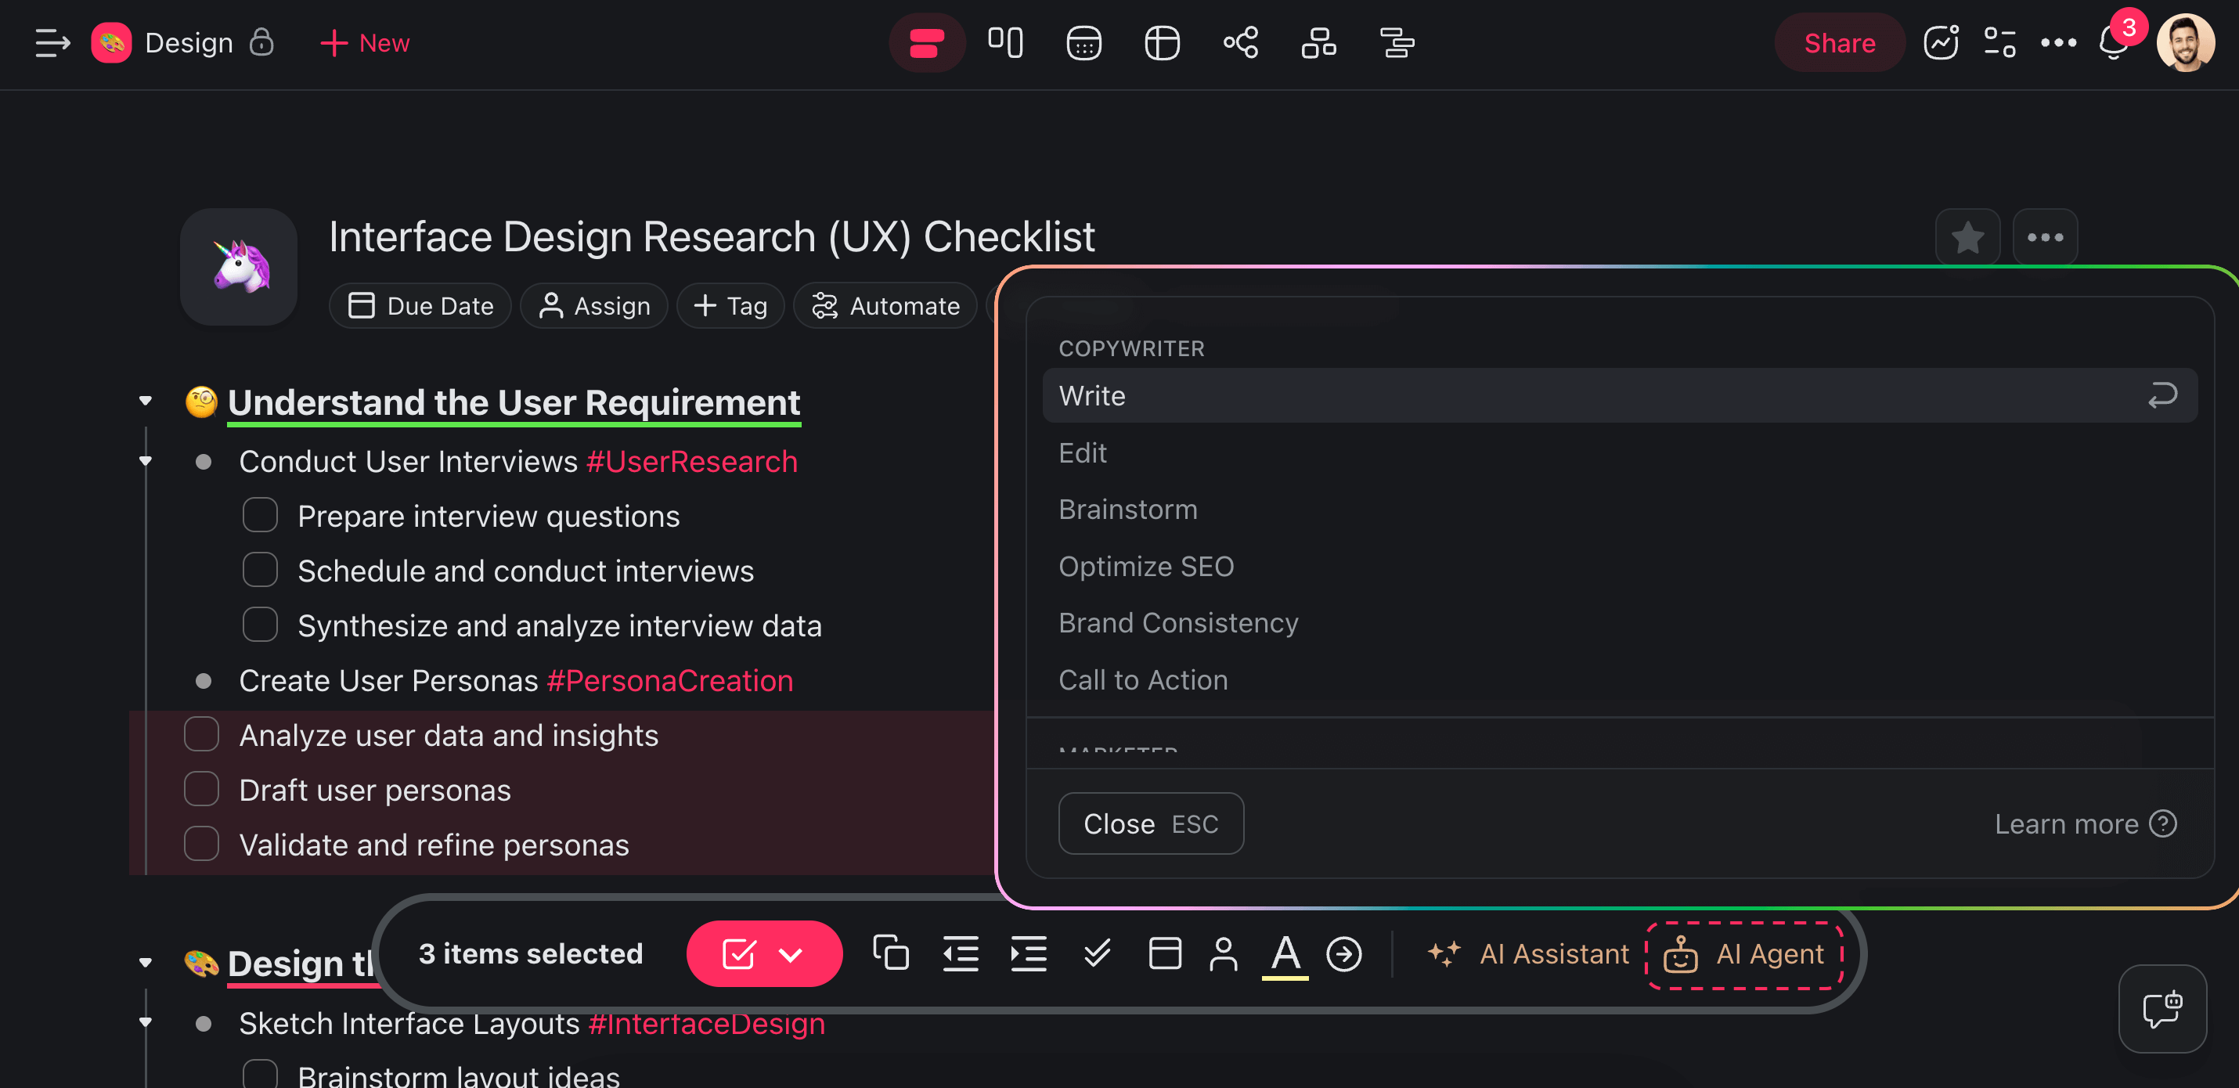This screenshot has height=1088, width=2239.
Task: Open the format dropdown in selection toolbar
Action: pyautogui.click(x=790, y=954)
